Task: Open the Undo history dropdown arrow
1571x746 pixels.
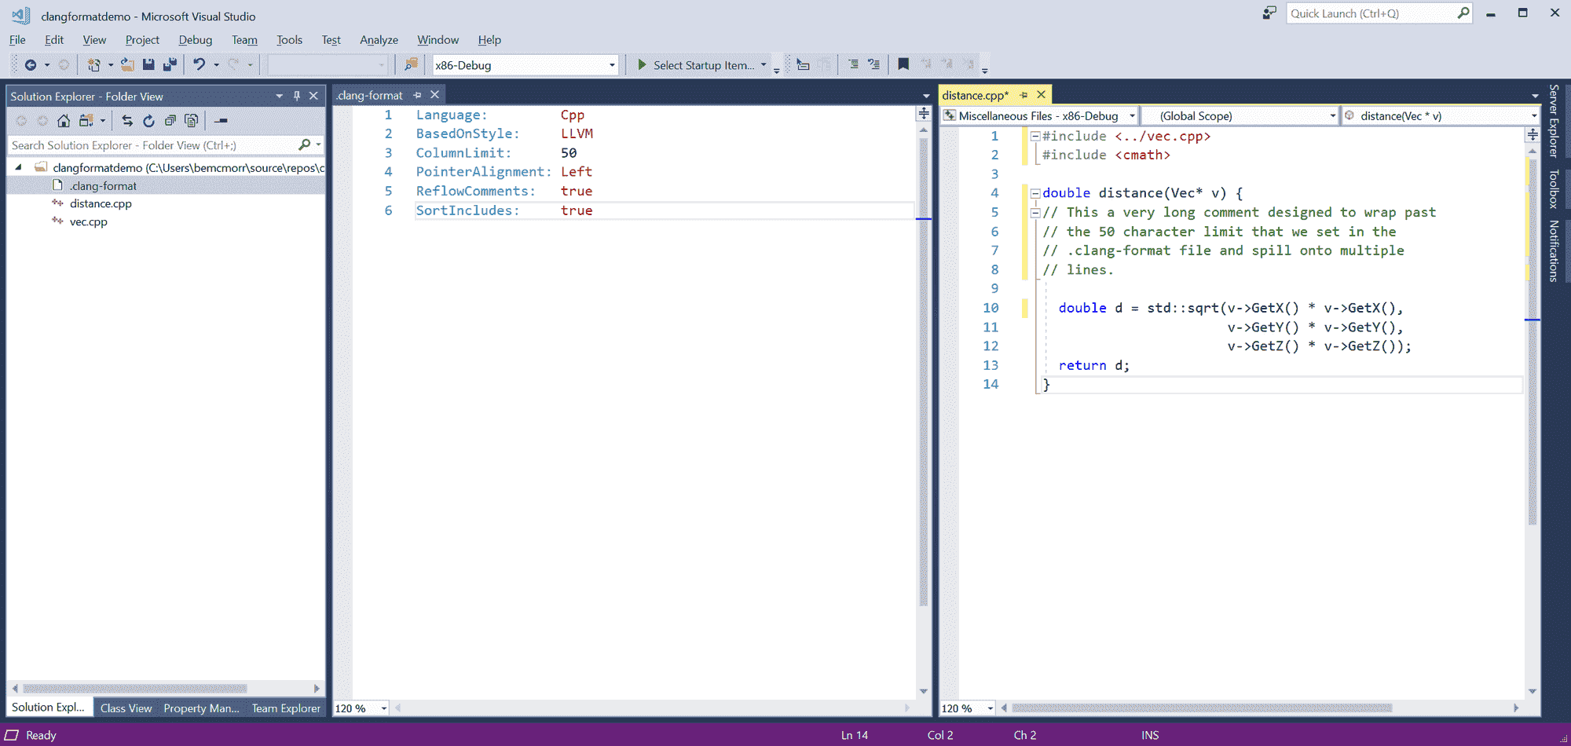Action: coord(216,65)
